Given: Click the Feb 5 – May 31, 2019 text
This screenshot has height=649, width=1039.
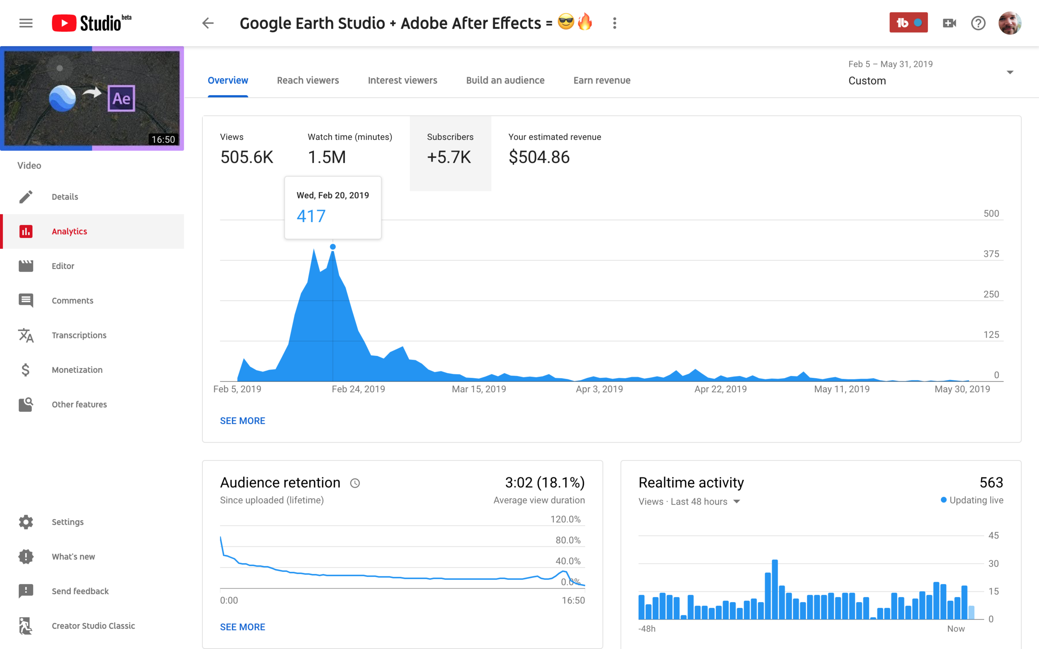Looking at the screenshot, I should point(890,64).
